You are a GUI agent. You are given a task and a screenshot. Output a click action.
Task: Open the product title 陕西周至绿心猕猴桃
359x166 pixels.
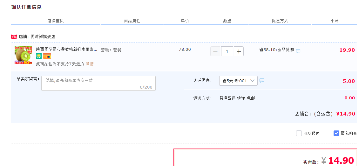pos(67,50)
